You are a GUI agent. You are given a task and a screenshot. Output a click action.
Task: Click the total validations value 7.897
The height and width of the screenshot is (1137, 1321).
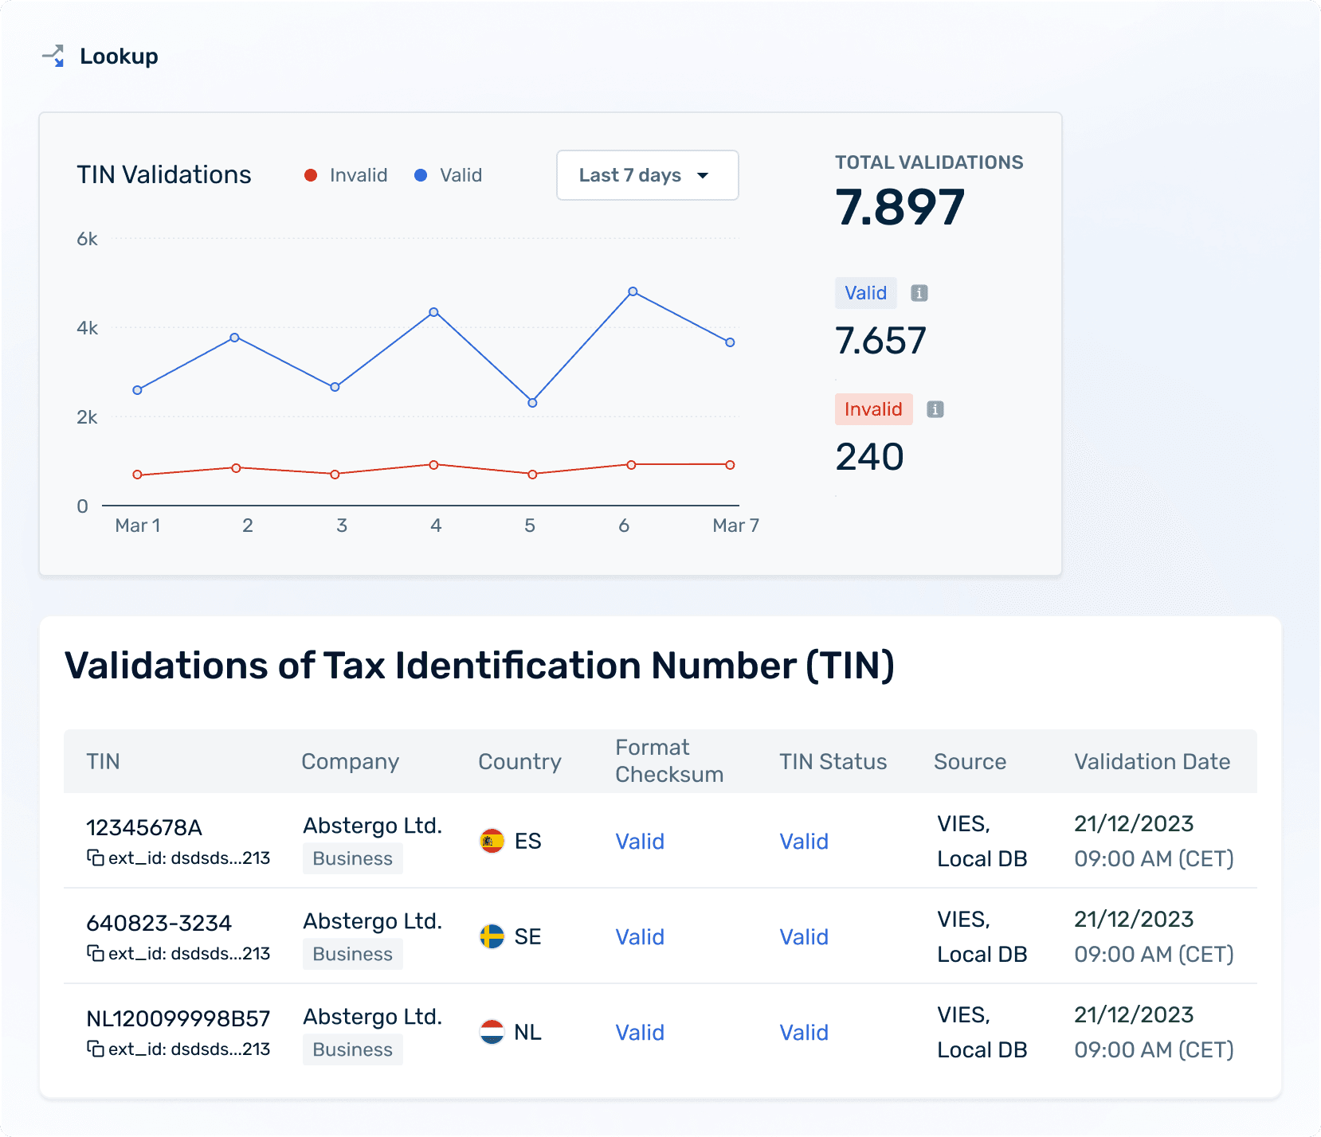click(900, 207)
